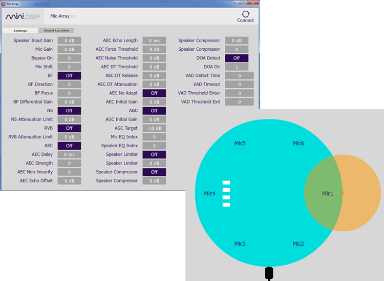Select the Mic3 label on the array
Viewport: 384px width, 281px height.
240,244
